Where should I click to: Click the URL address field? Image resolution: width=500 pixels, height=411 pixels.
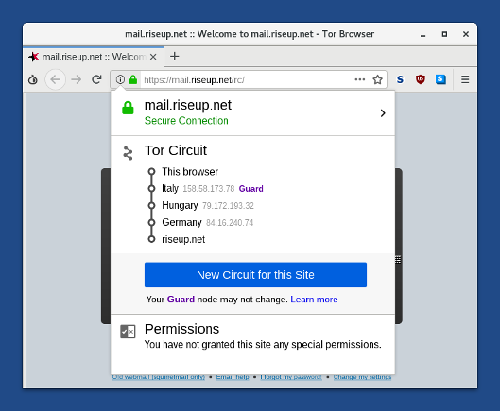click(x=246, y=79)
